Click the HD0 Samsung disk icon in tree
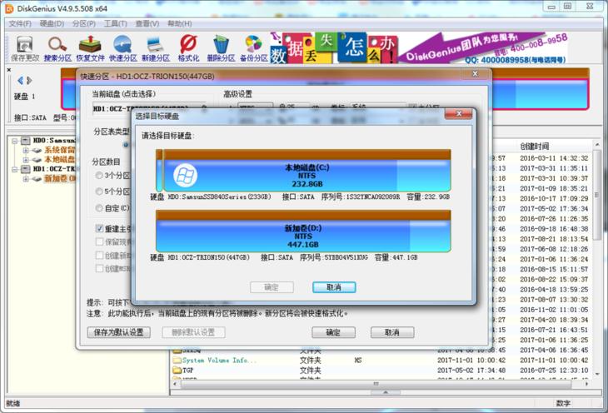The height and width of the screenshot is (413, 608). click(x=26, y=141)
